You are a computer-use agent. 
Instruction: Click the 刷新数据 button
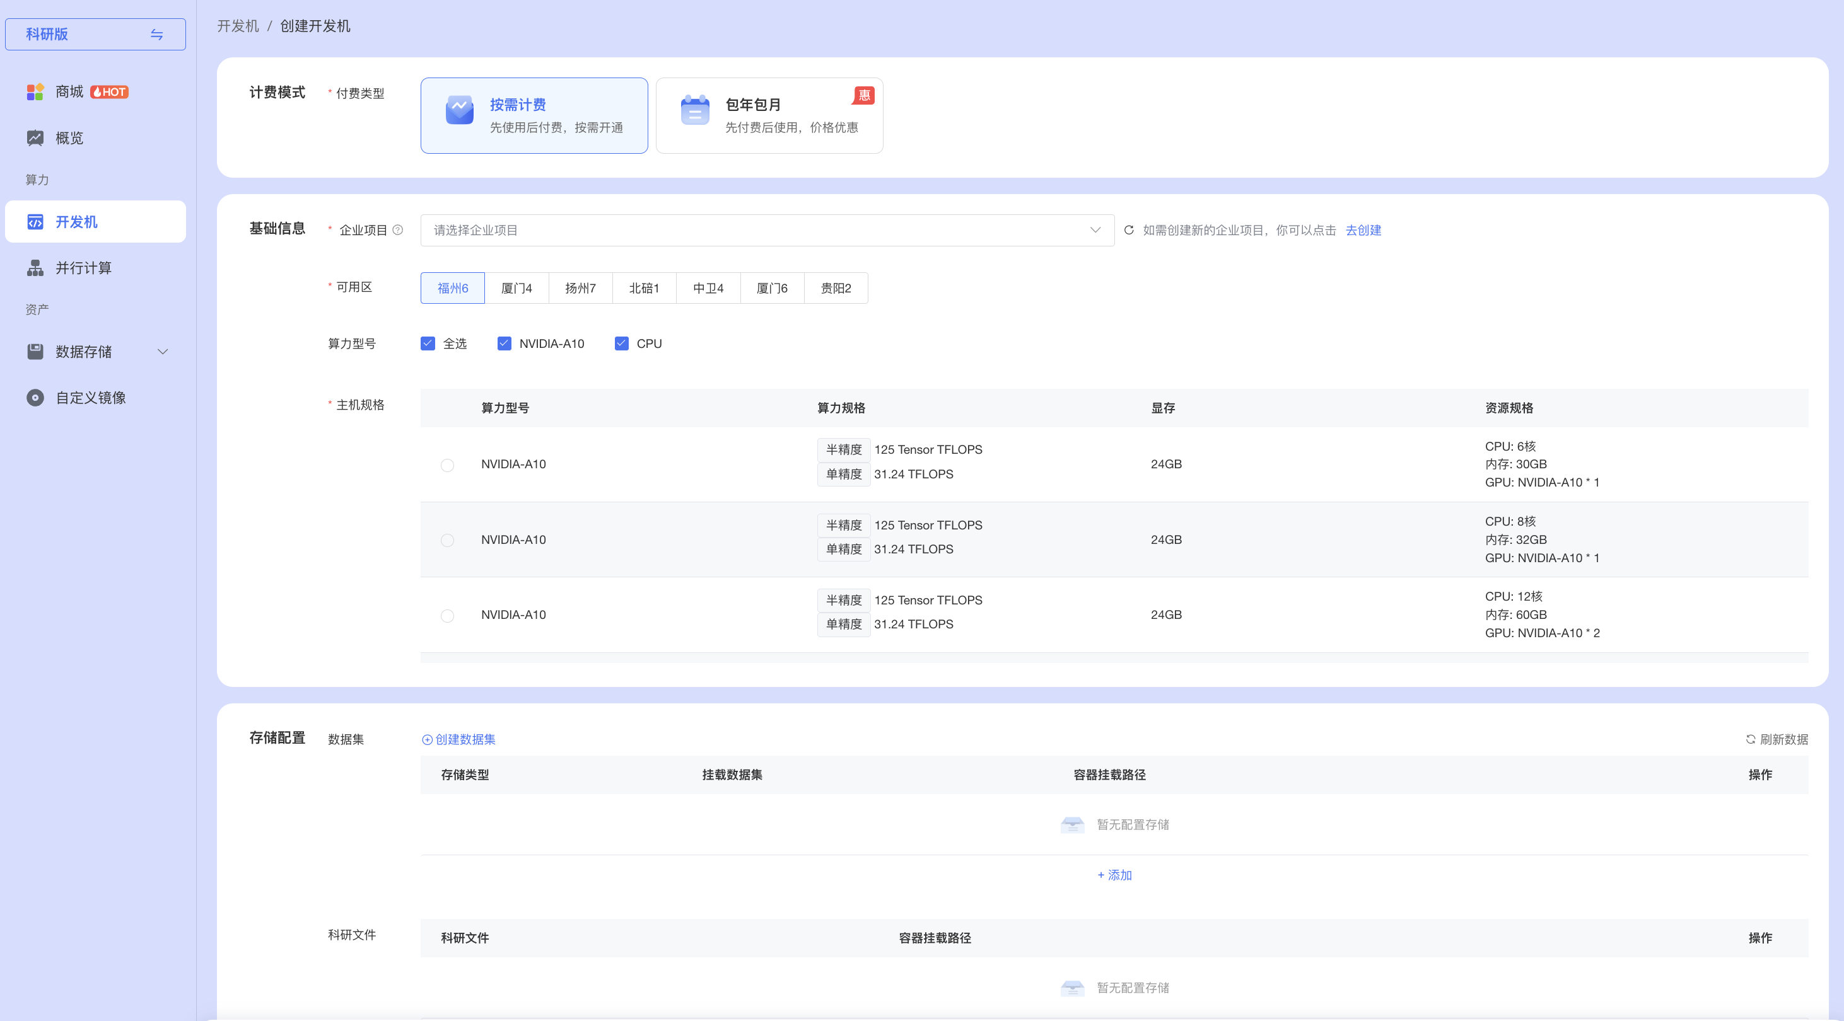pyautogui.click(x=1777, y=739)
